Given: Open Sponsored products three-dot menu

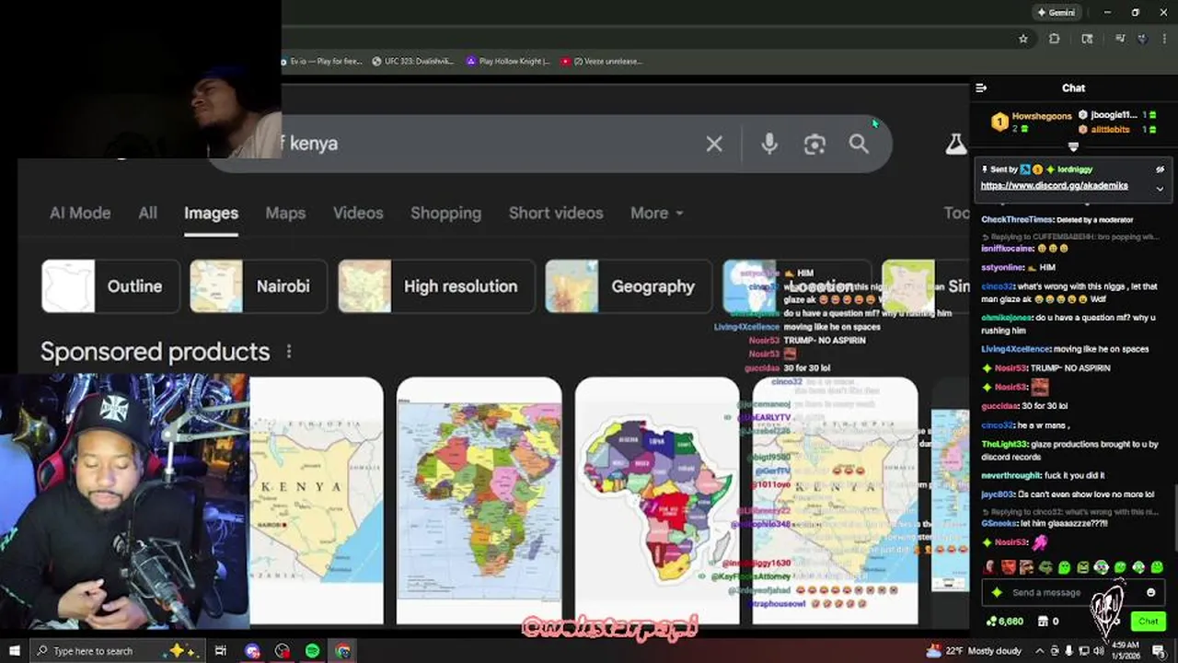Looking at the screenshot, I should click(289, 352).
